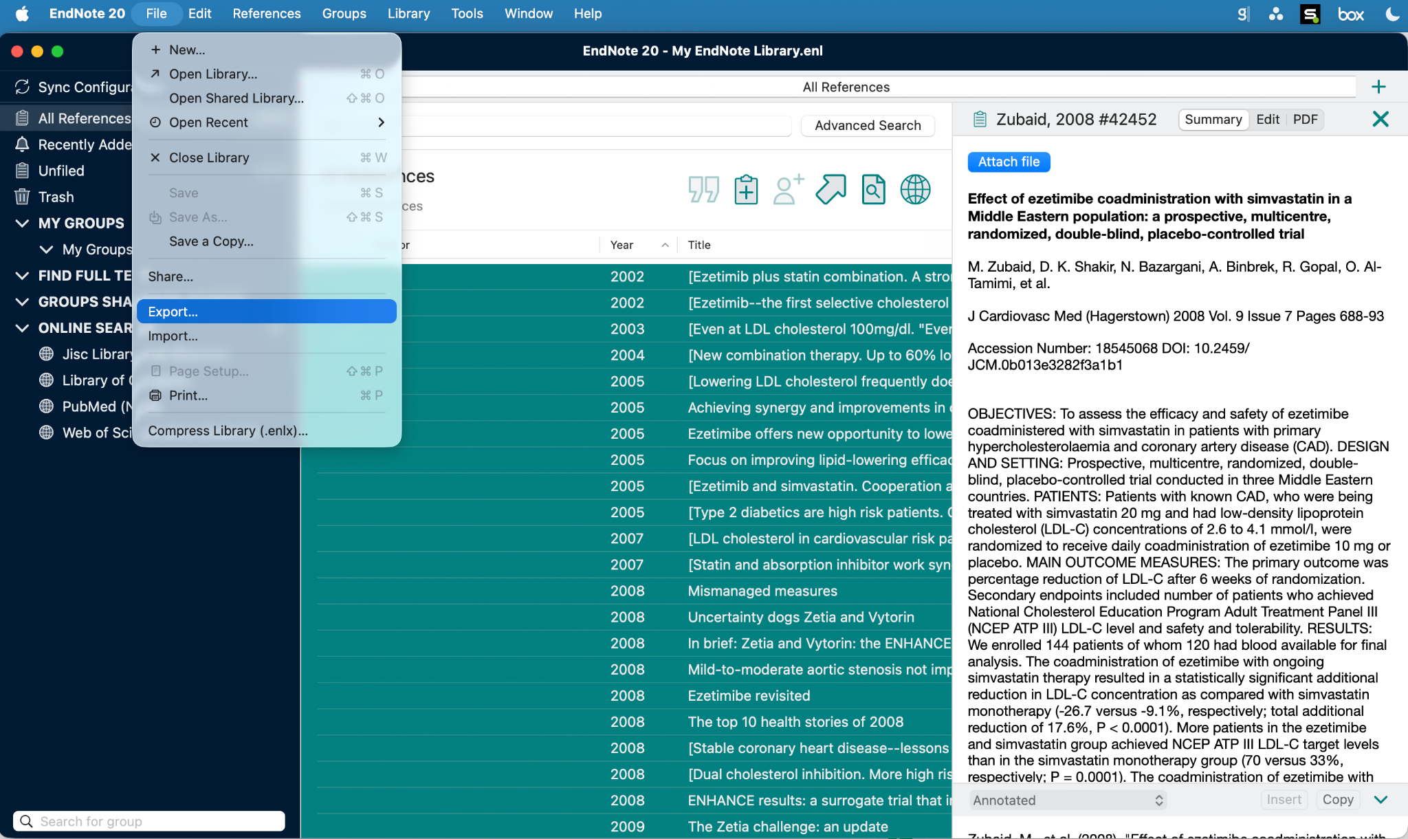Click the export references arrow icon
Image resolution: width=1408 pixels, height=839 pixels.
click(x=830, y=190)
